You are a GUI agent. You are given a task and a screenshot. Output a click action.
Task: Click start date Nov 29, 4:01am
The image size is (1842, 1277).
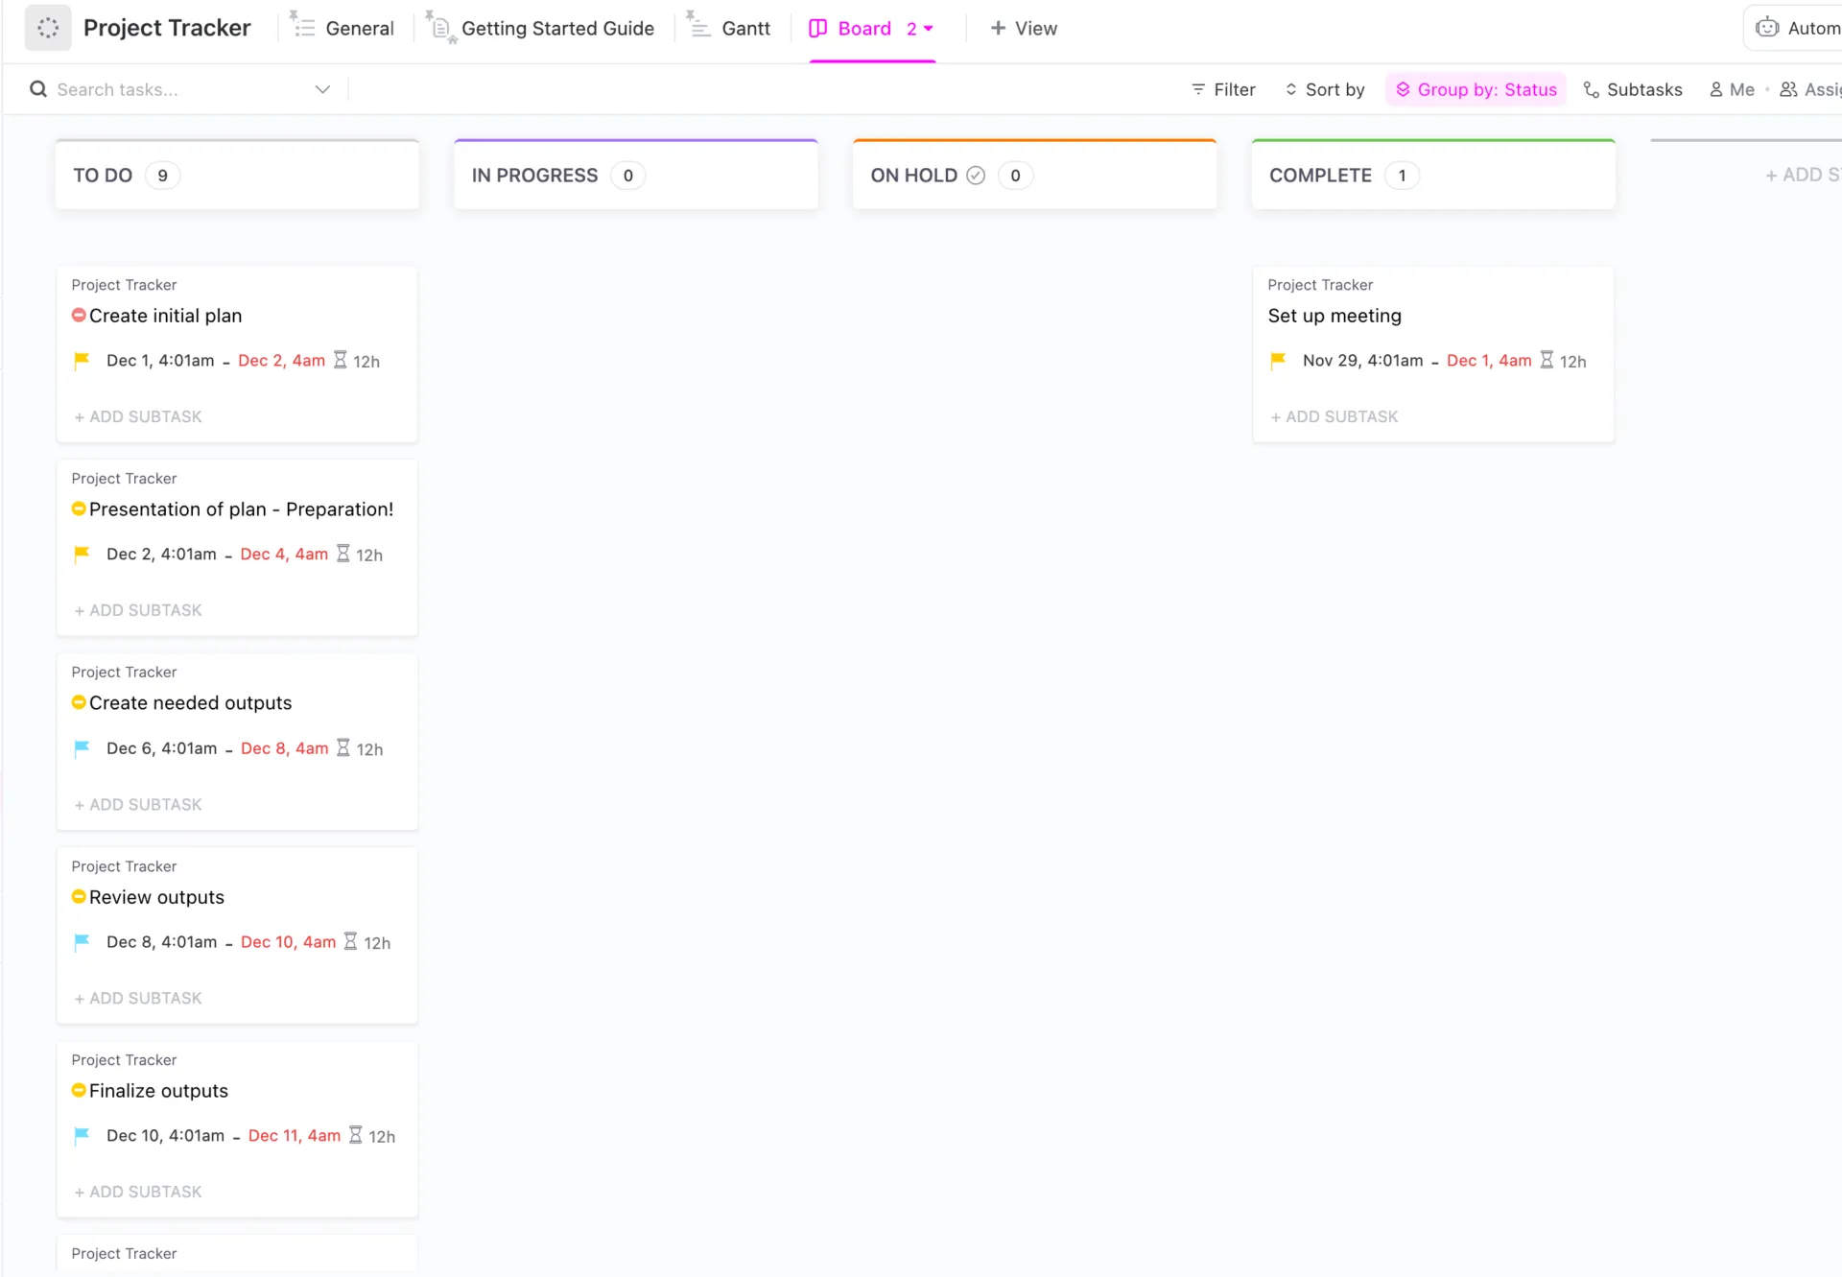(x=1362, y=361)
